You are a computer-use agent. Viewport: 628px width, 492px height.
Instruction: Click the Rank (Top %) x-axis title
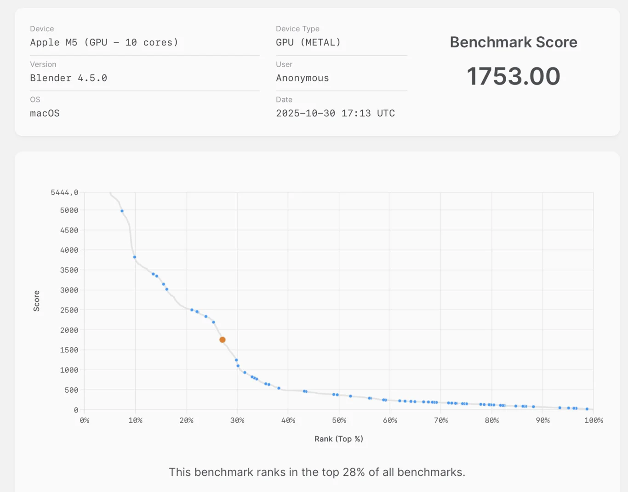pyautogui.click(x=339, y=439)
